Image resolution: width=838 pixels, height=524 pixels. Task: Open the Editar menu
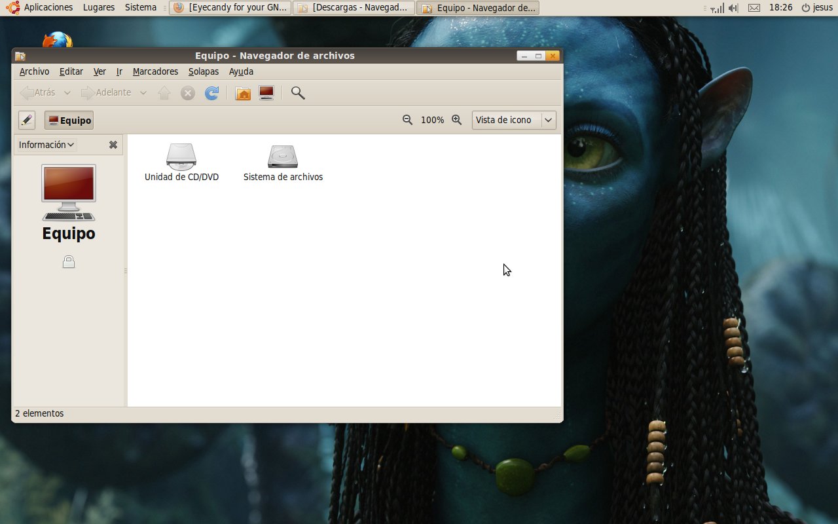pos(71,71)
